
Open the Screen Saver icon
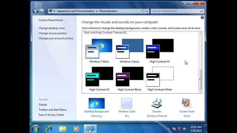pos(187,103)
